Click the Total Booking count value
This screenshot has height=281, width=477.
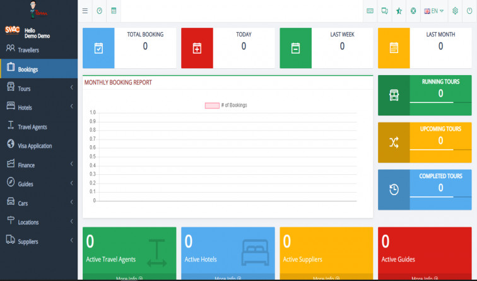[145, 46]
